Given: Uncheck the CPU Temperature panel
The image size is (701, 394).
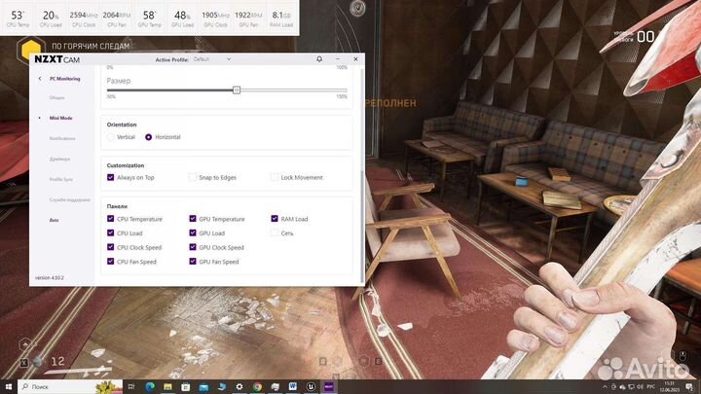Looking at the screenshot, I should point(110,219).
